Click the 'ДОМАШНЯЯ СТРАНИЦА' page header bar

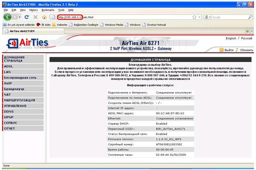[150, 59]
